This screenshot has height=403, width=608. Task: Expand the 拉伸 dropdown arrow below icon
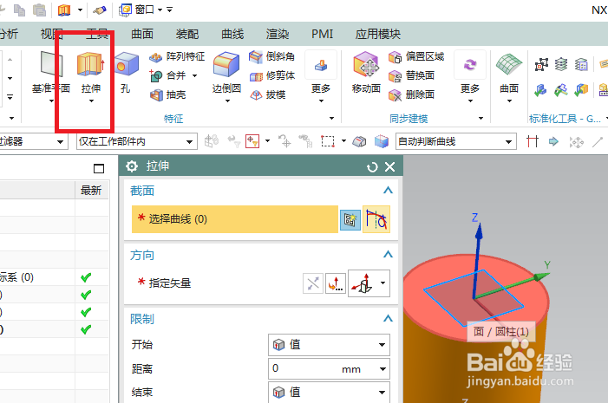(x=92, y=101)
